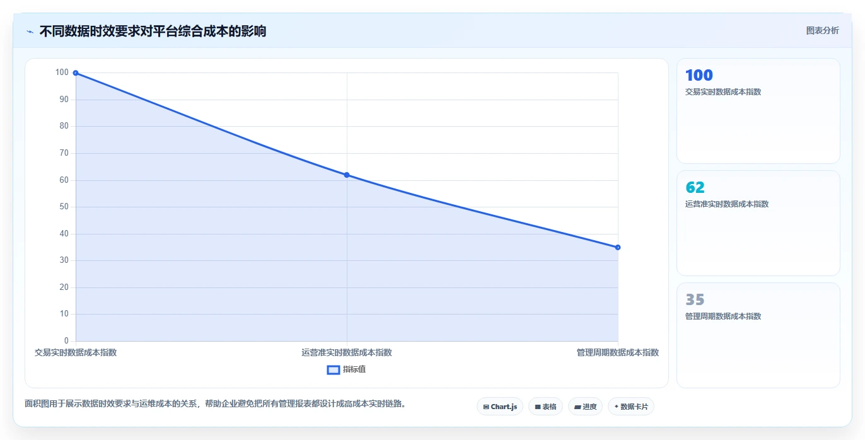The height and width of the screenshot is (440, 865).
Task: Click the y-axis label 90
Action: 64,100
